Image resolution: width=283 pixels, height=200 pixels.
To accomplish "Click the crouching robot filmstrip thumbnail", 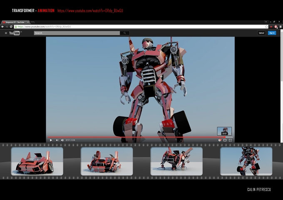I will [176, 161].
